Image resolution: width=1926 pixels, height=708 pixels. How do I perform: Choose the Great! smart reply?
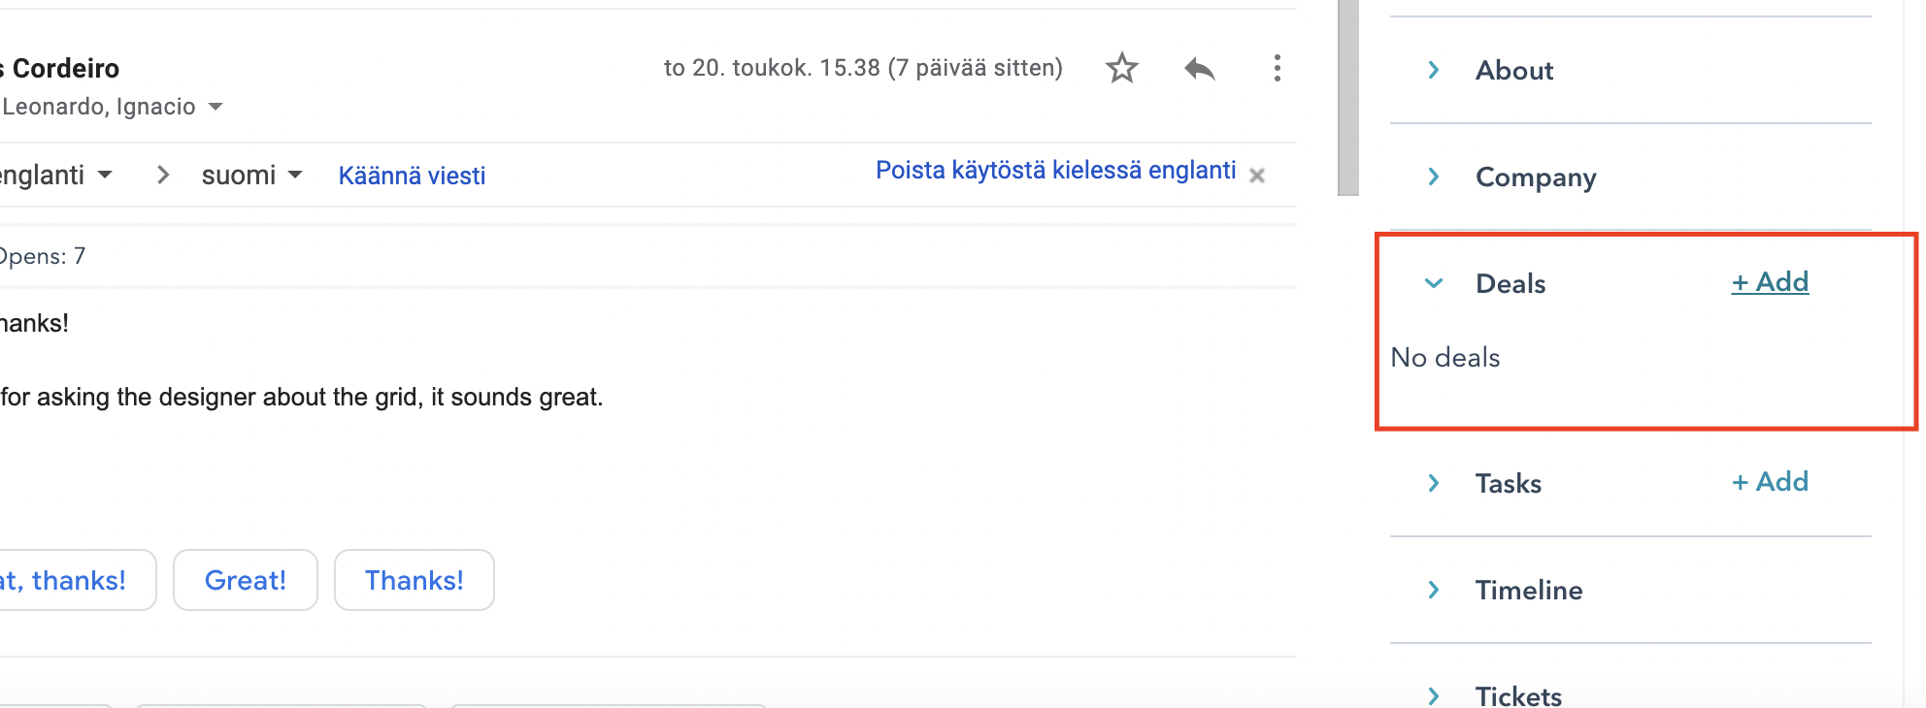pos(246,580)
